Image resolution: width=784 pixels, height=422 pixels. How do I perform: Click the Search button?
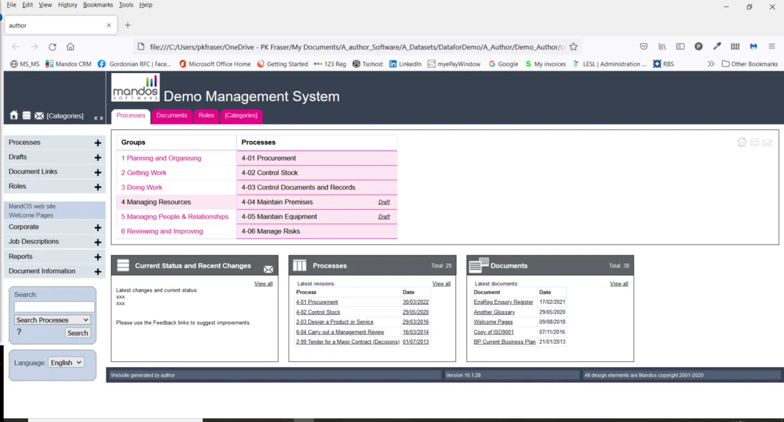(x=78, y=333)
